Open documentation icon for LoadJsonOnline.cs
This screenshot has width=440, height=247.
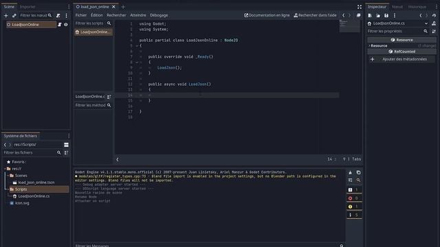(x=434, y=23)
